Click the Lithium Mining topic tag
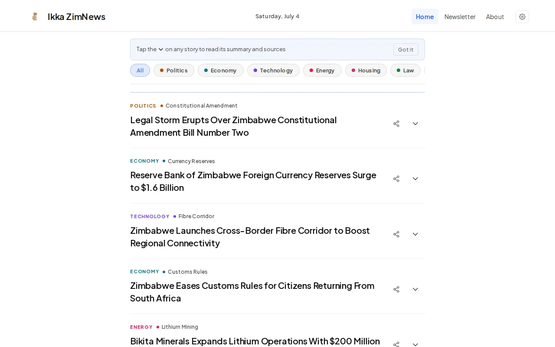Image resolution: width=555 pixels, height=347 pixels. coord(180,327)
